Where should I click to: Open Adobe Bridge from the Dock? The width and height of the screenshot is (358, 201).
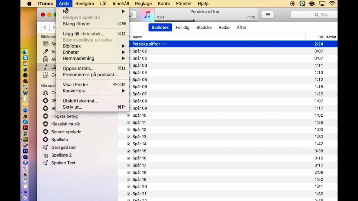click(25, 128)
